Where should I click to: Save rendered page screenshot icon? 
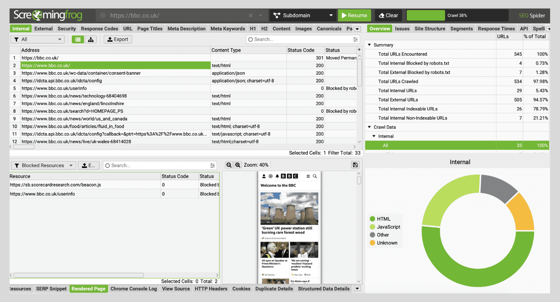tap(355, 165)
